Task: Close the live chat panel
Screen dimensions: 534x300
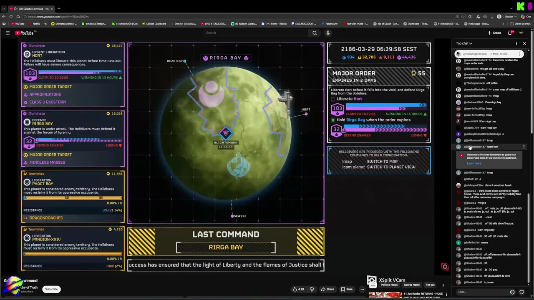Action: tap(524, 43)
